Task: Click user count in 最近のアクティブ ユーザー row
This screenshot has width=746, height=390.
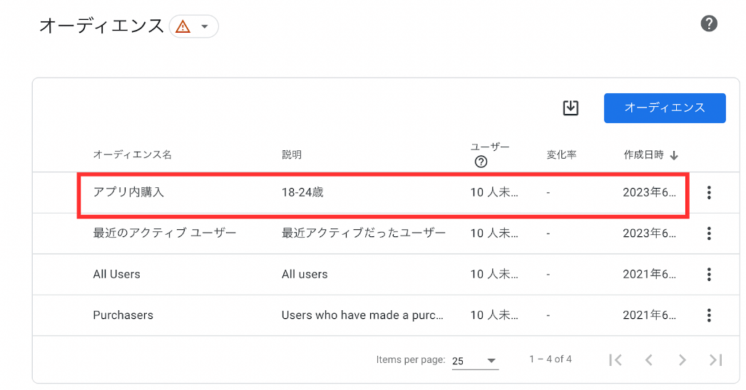Action: 494,233
